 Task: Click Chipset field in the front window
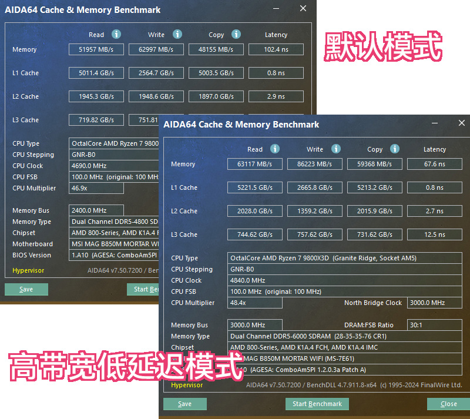tap(345, 347)
